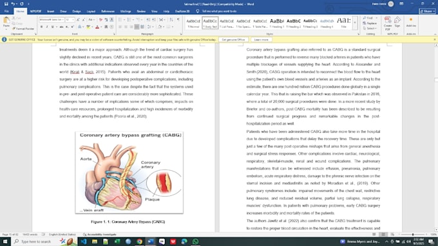Open the Borders dropdown
This screenshot has width=438, height=246.
click(x=173, y=27)
